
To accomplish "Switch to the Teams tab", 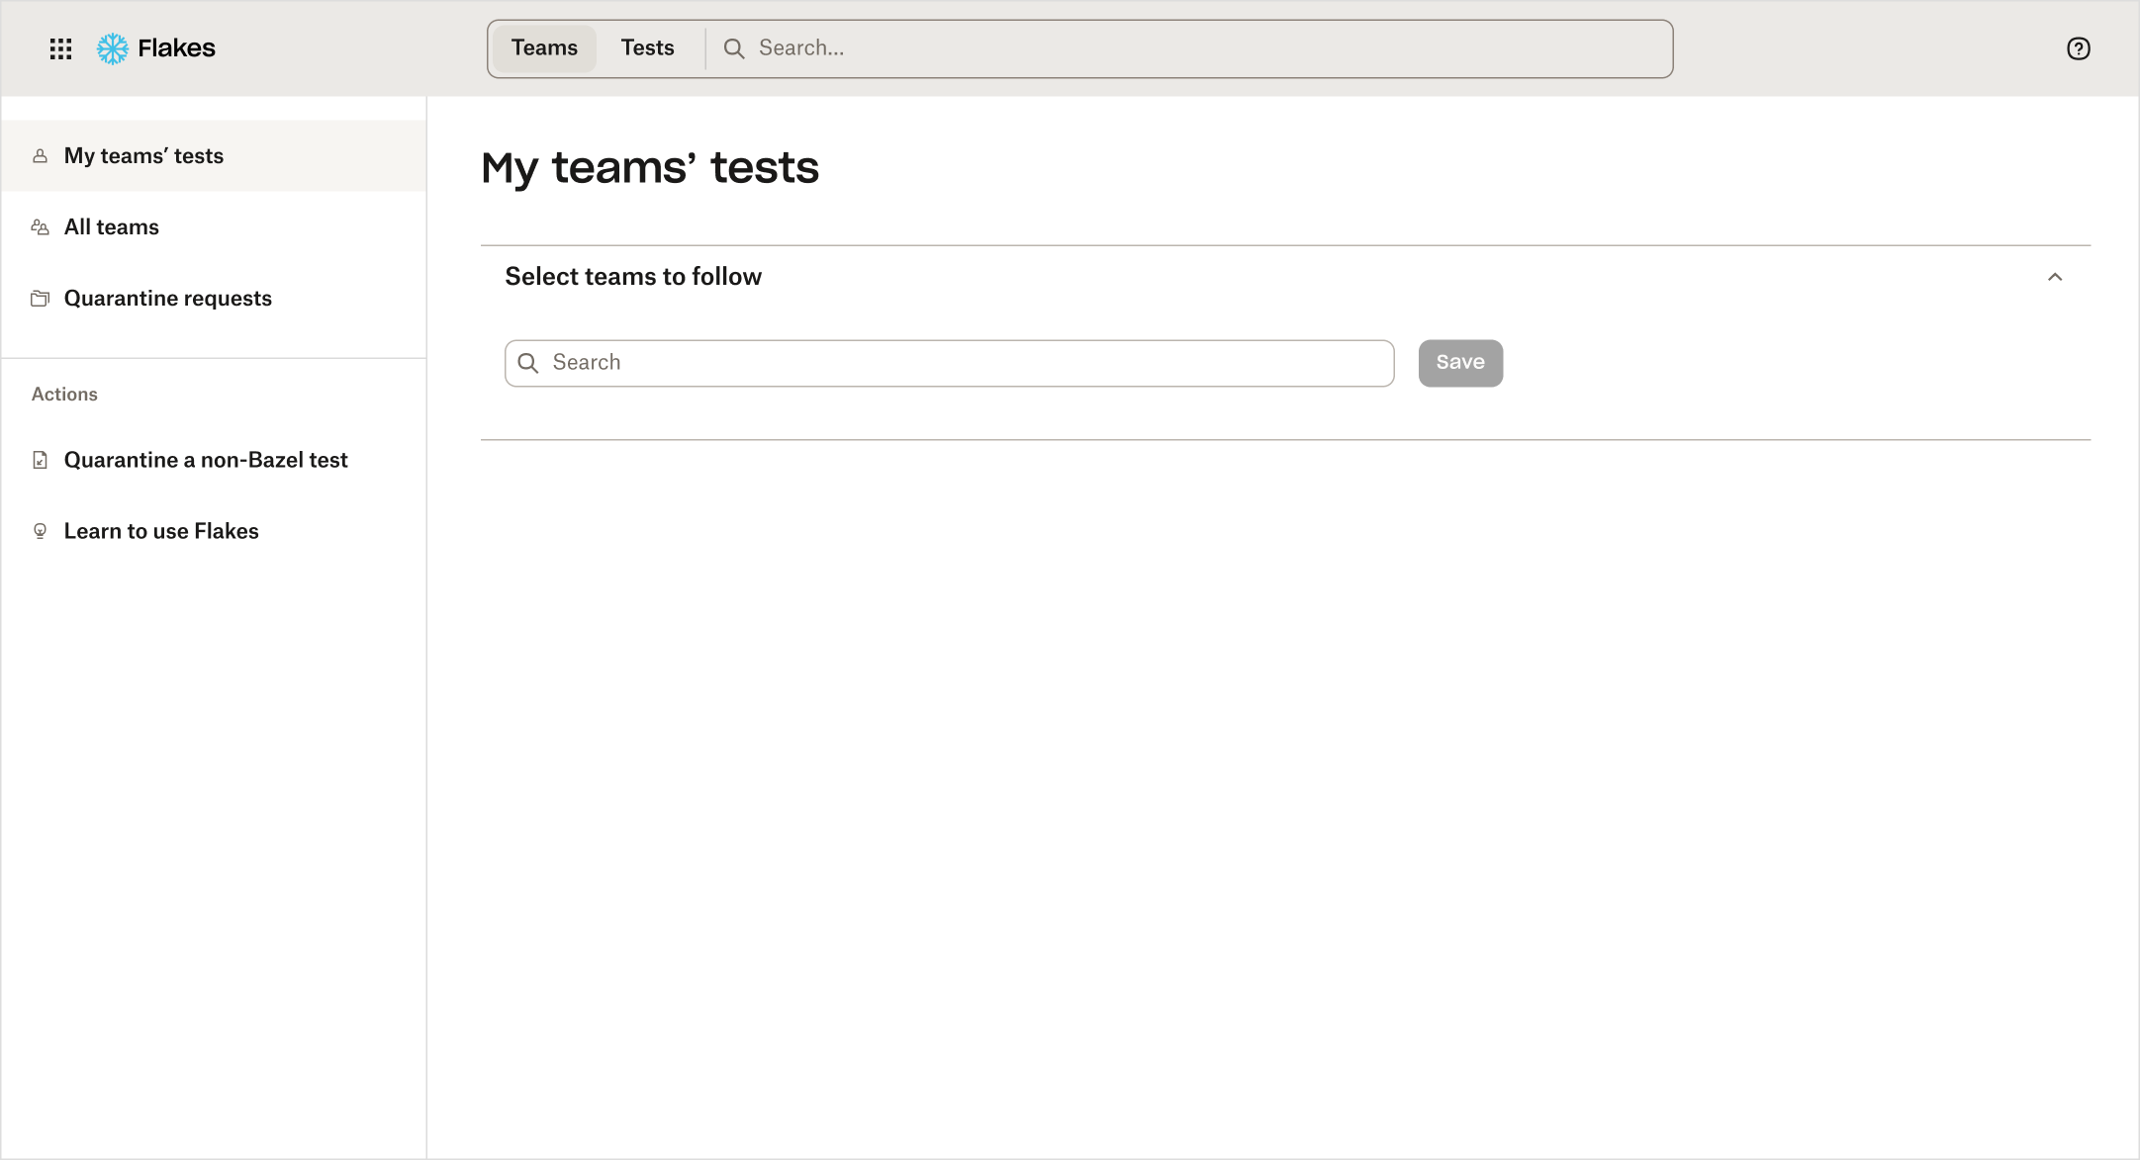I will [544, 48].
